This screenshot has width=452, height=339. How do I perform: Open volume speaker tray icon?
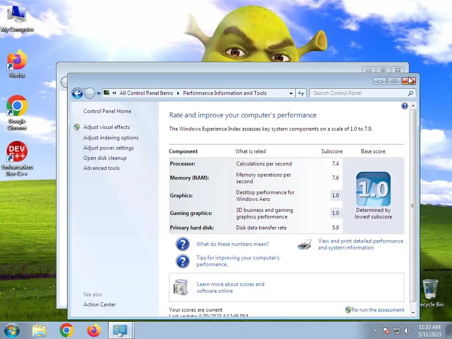(x=407, y=331)
